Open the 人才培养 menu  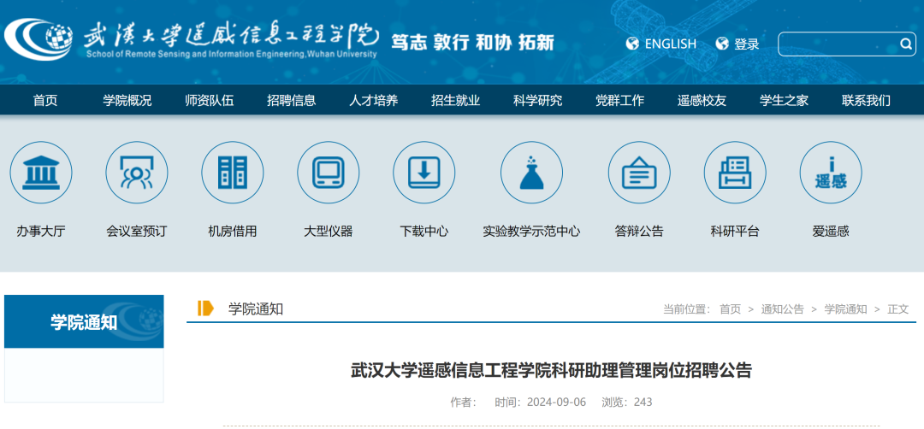click(x=373, y=101)
